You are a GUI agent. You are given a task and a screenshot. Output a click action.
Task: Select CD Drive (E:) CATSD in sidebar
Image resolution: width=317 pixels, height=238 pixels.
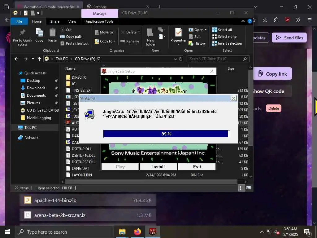[40, 110]
